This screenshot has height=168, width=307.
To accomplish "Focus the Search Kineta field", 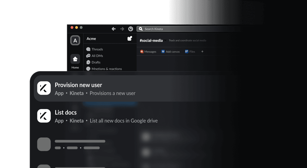I will pos(189,29).
